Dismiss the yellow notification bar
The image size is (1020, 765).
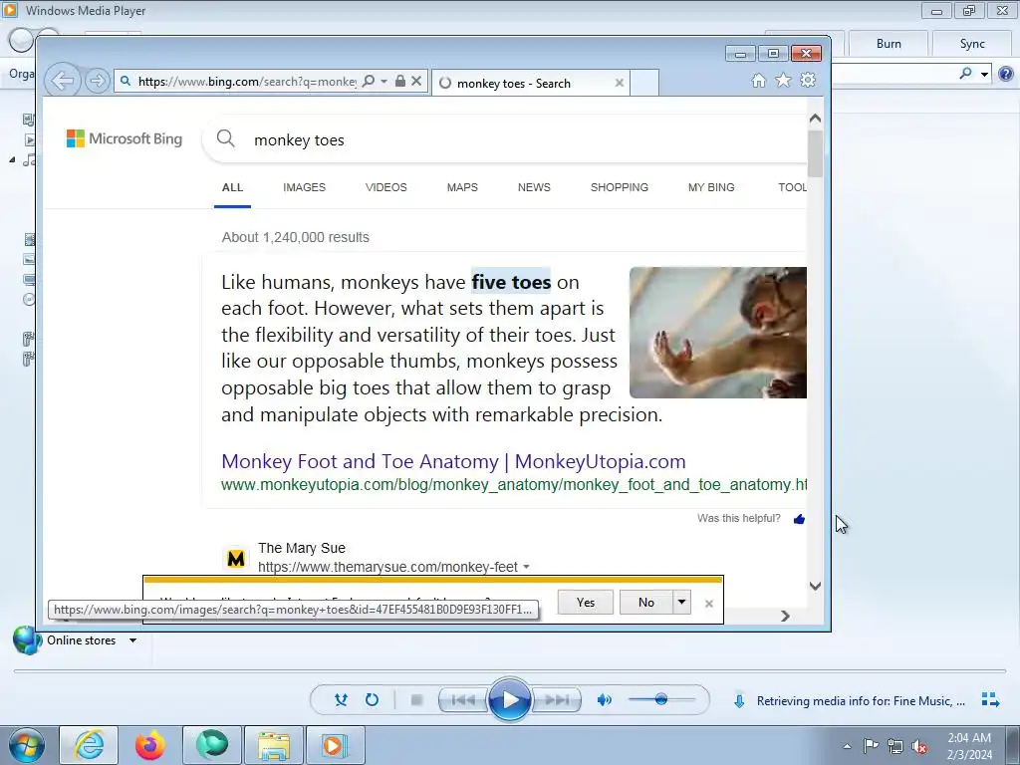(709, 604)
